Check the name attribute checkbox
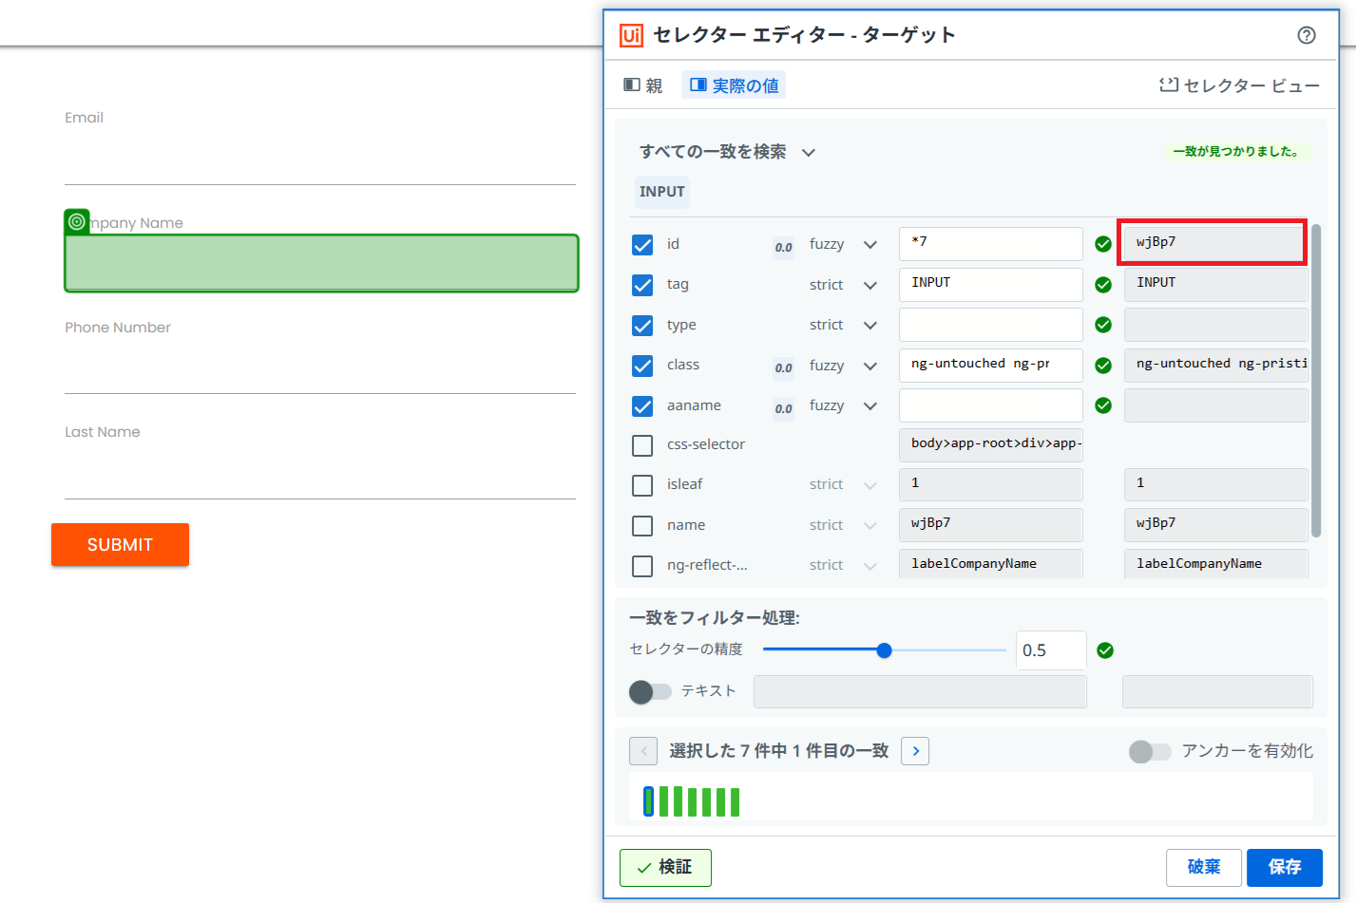1356x903 pixels. click(642, 525)
